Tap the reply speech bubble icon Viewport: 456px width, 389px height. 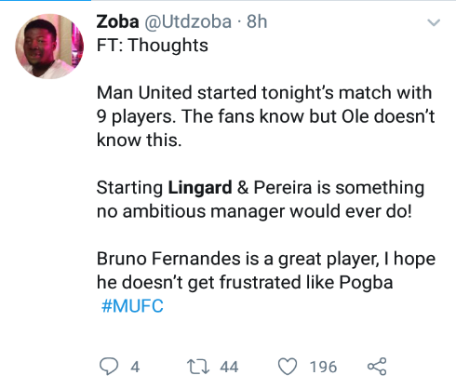pyautogui.click(x=109, y=367)
